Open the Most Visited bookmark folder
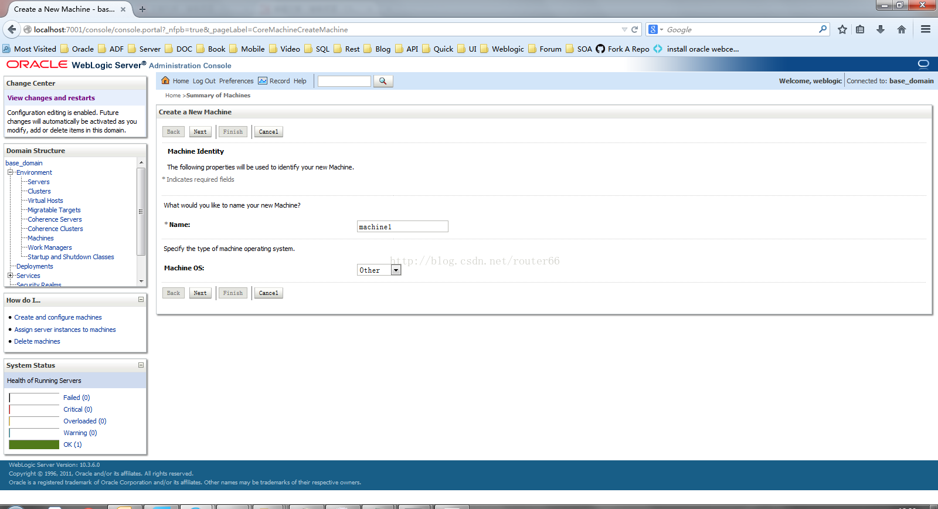 pyautogui.click(x=29, y=49)
